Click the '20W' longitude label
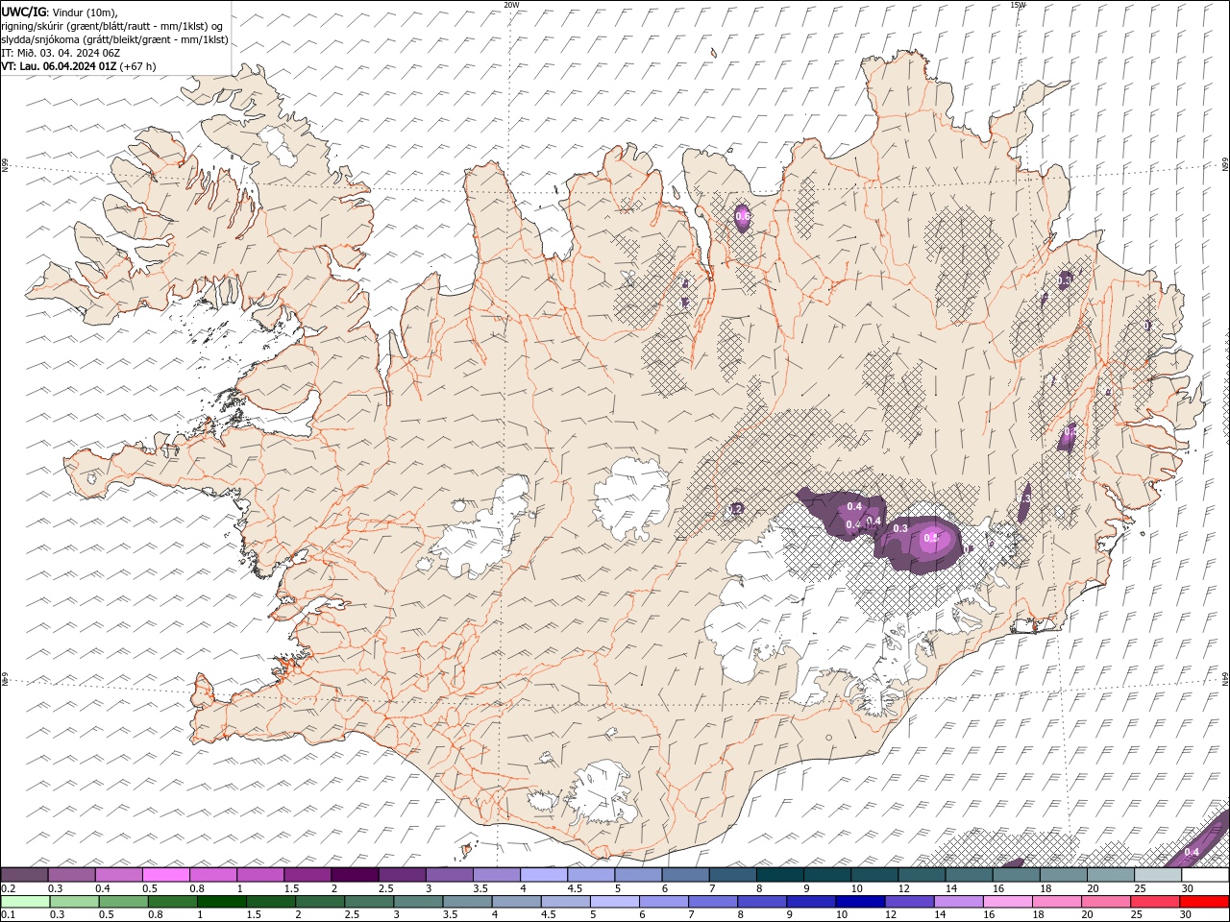 511,5
